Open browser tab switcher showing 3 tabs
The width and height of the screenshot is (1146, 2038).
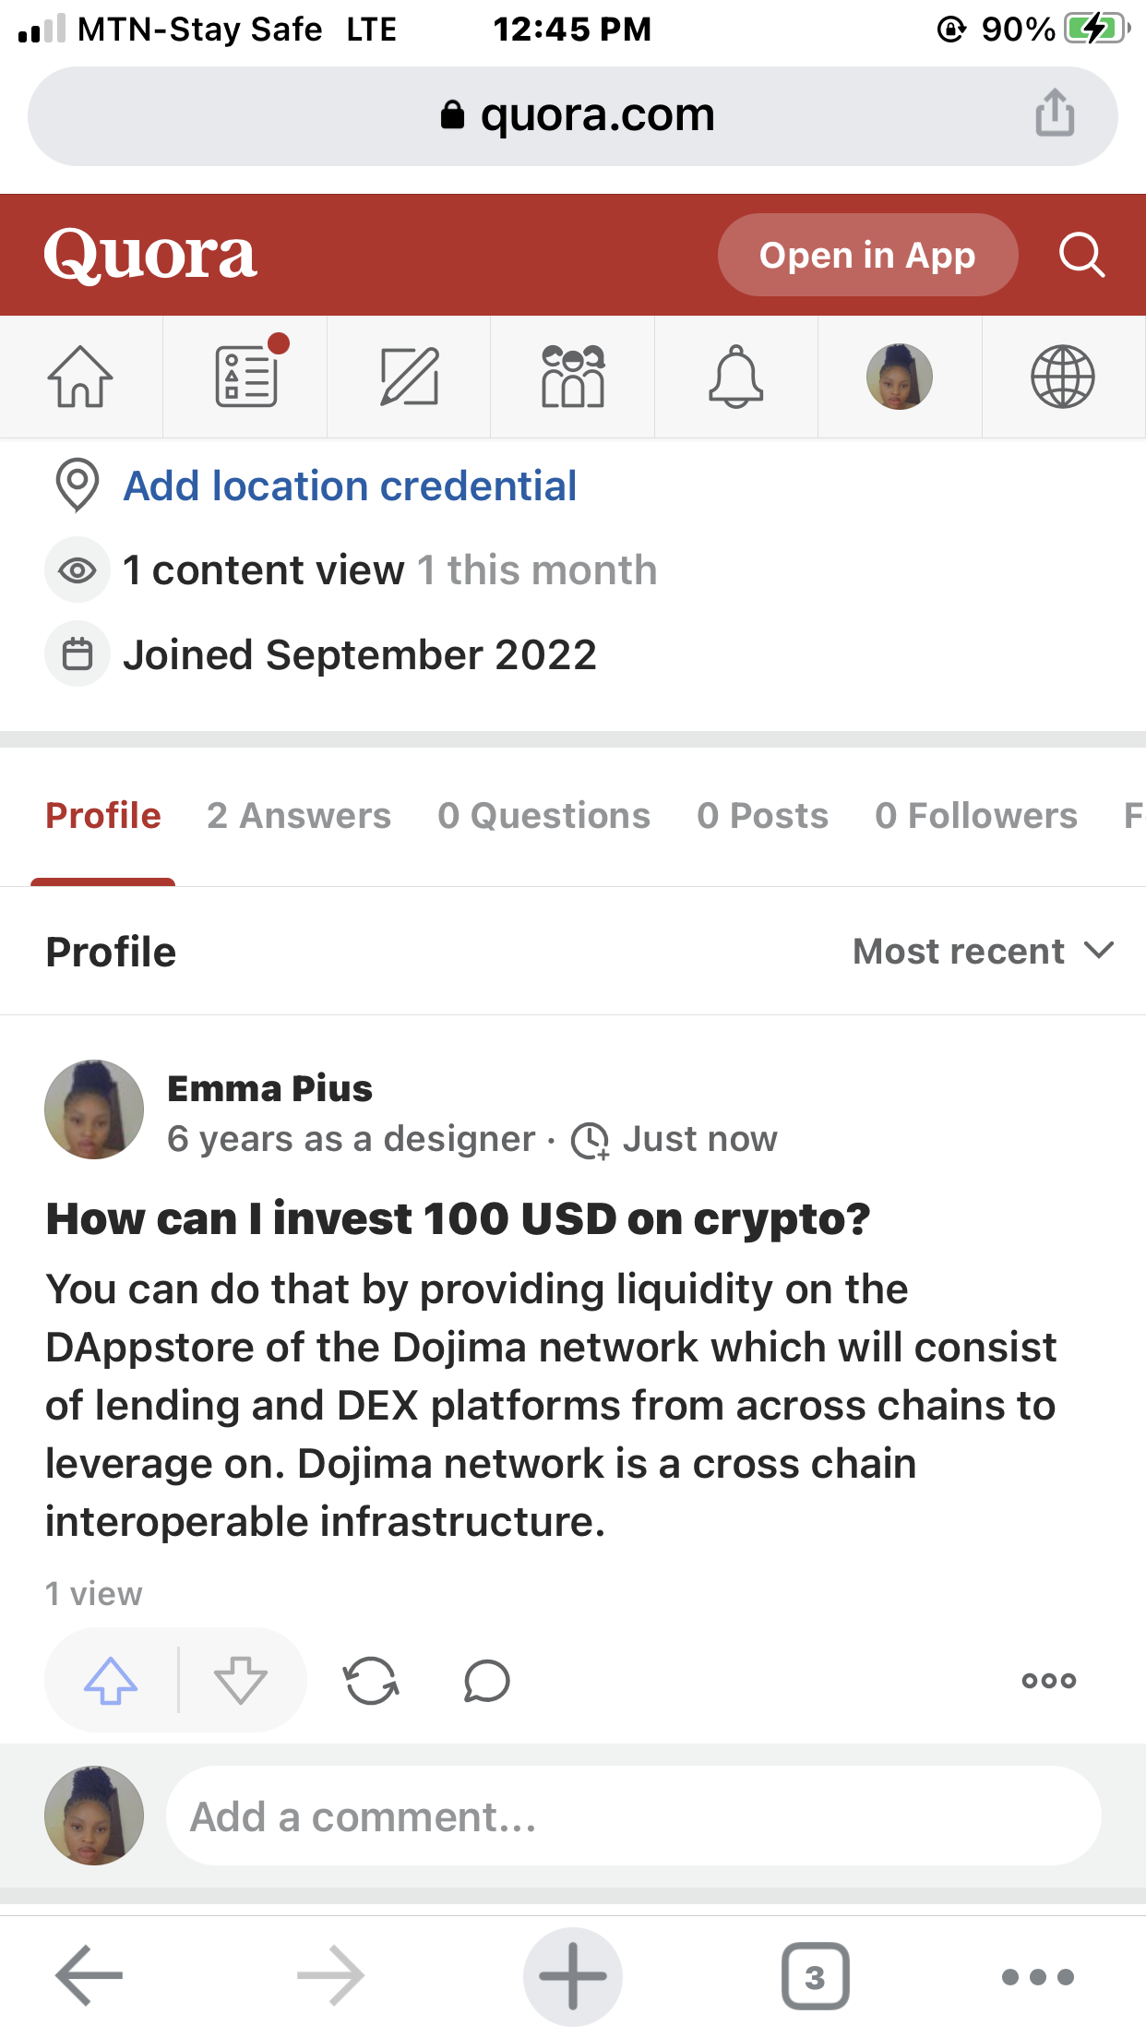point(815,1976)
